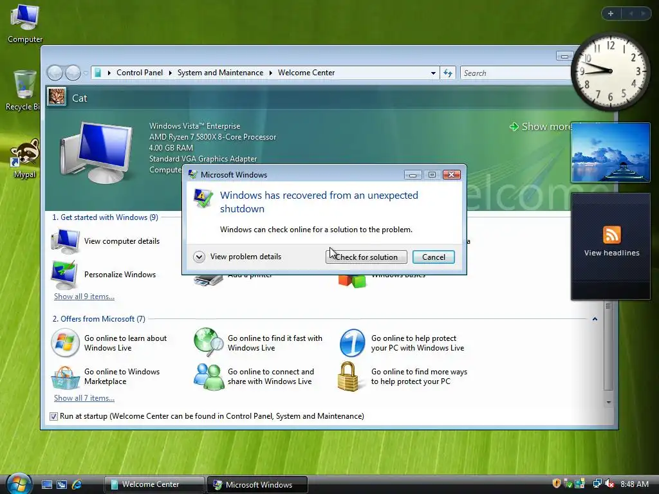Click the Windows Live flag logo icon
Screen dimensions: 659x494
[x=65, y=343]
